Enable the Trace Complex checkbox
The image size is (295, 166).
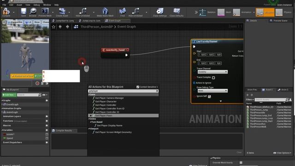point(213,77)
